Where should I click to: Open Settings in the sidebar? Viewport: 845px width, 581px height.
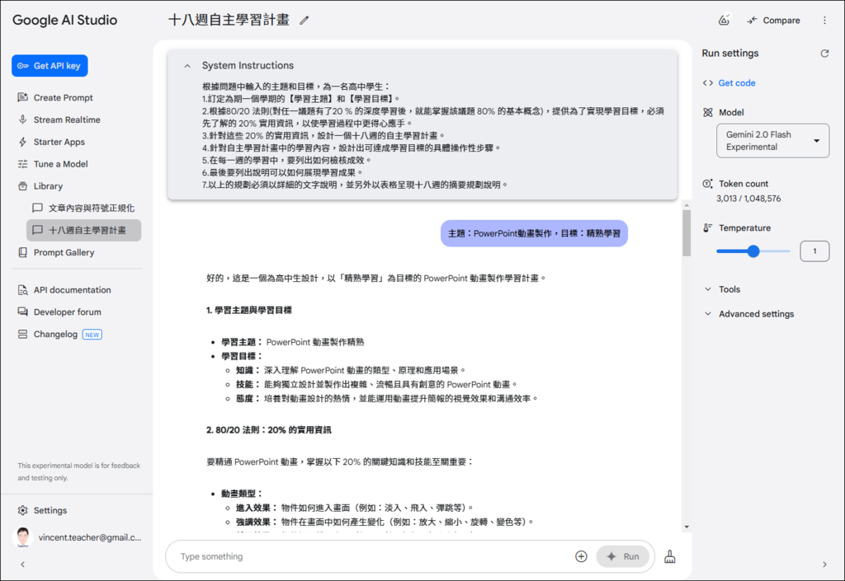(x=50, y=510)
